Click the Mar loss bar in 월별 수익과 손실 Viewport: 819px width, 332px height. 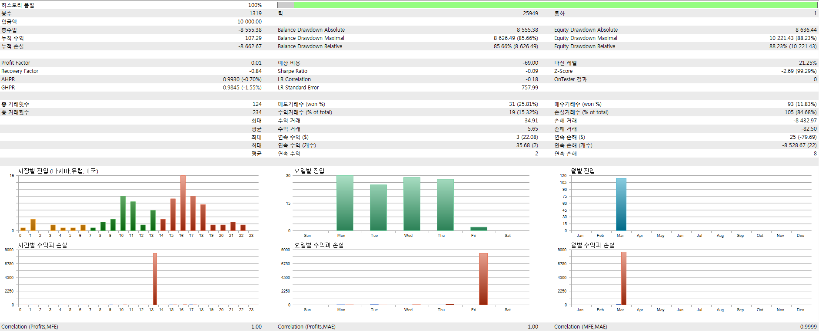624,278
